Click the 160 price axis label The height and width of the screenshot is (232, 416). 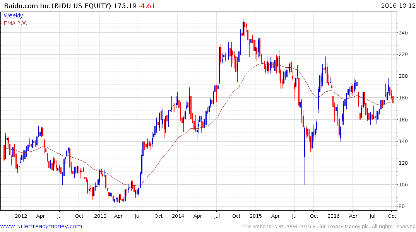[x=403, y=119]
